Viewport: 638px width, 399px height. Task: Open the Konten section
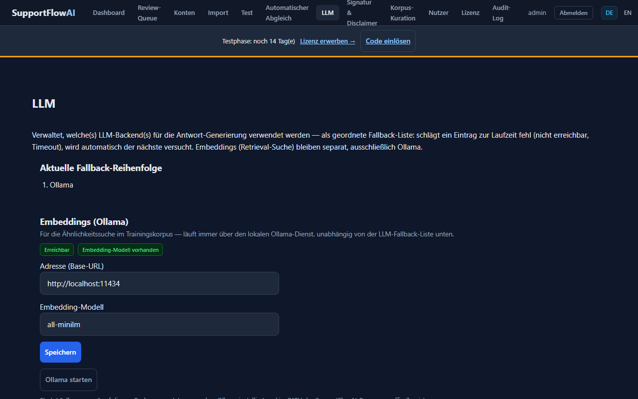click(x=184, y=13)
